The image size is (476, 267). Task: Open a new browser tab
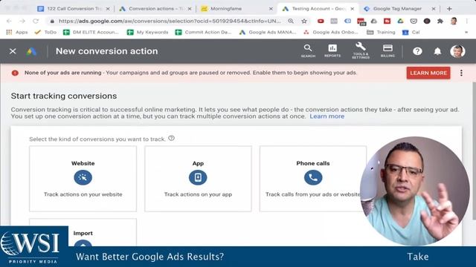pyautogui.click(x=449, y=9)
